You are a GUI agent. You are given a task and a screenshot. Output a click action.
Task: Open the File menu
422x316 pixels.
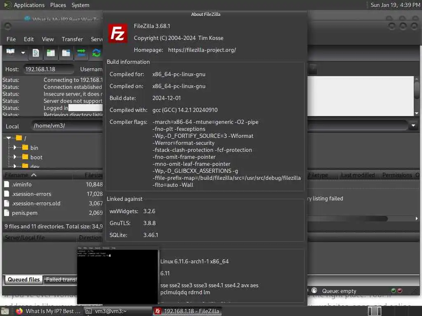click(x=11, y=39)
